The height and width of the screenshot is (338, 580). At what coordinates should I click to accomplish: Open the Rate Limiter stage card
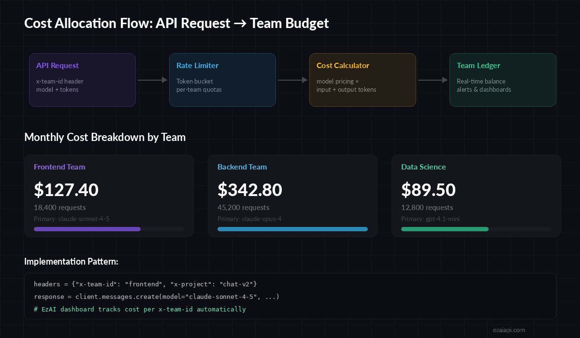[222, 80]
